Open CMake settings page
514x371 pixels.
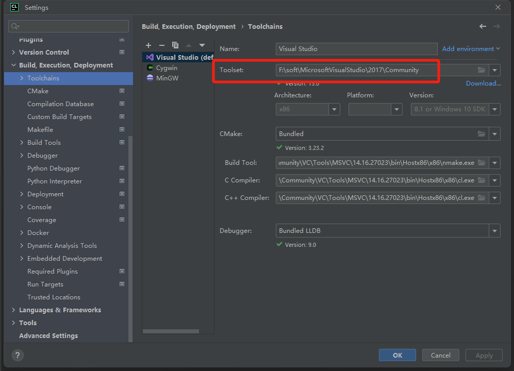coord(38,91)
